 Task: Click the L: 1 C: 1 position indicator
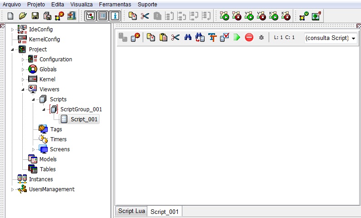pos(284,38)
